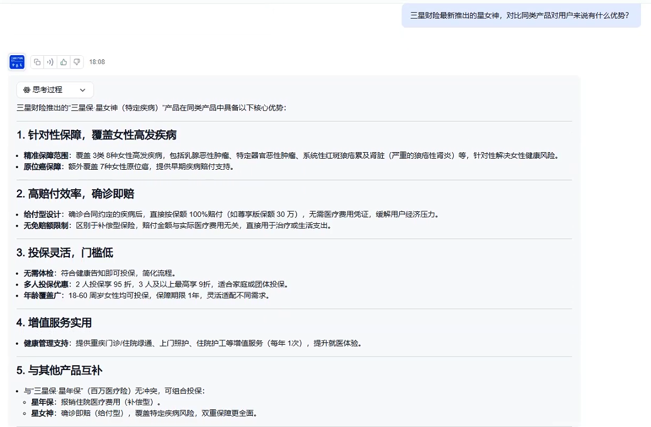
Task: Play the reply with read-aloud icon
Action: [x=50, y=62]
